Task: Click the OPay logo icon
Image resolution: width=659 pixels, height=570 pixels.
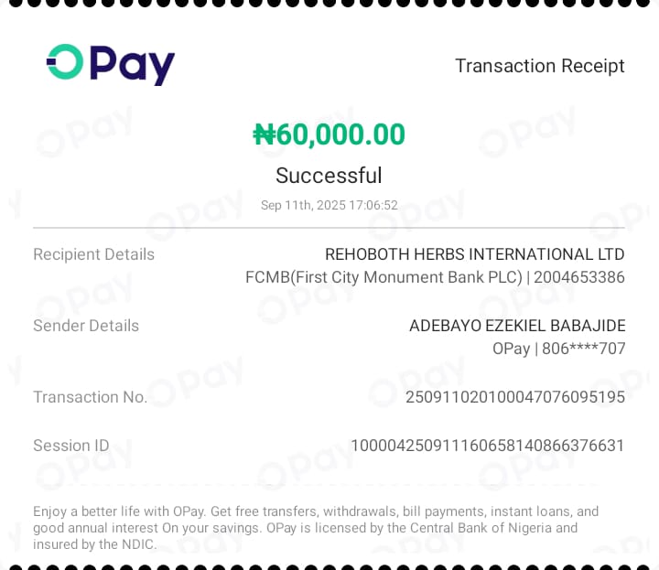Action: [66, 62]
